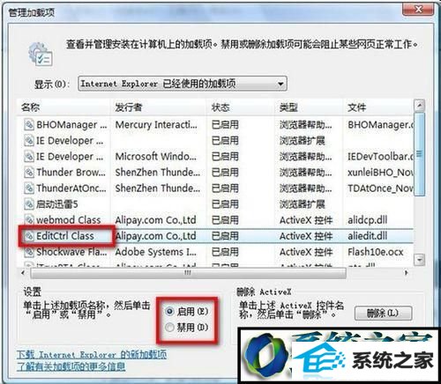Click the horizontal scrollbar left arrow
The height and width of the screenshot is (384, 441).
coord(23,273)
